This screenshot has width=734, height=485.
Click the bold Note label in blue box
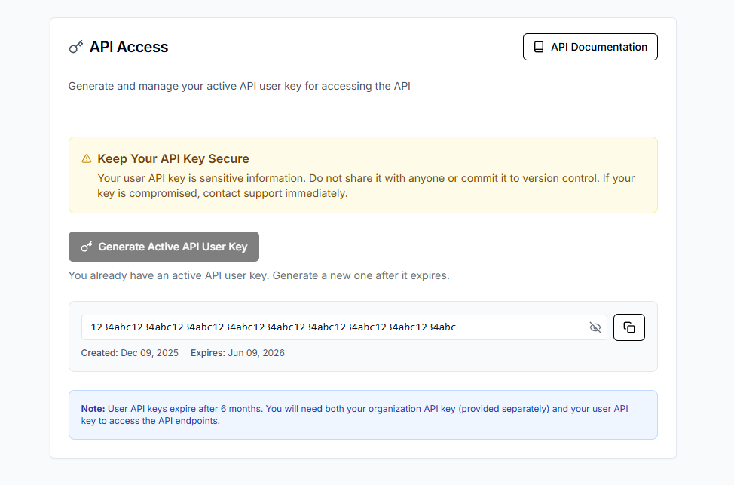pyautogui.click(x=93, y=409)
